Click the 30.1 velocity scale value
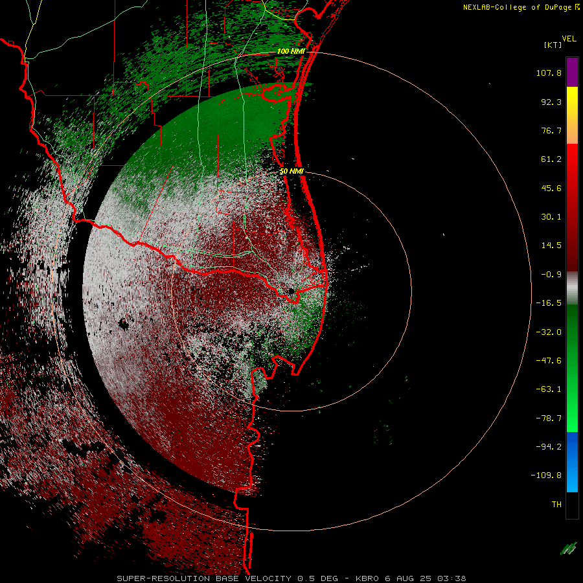583x583 pixels. tap(551, 217)
